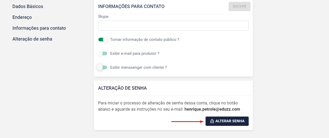The height and width of the screenshot is (138, 329).
Task: Select 'Informações para contato' in the sidebar
Action: pyautogui.click(x=39, y=28)
